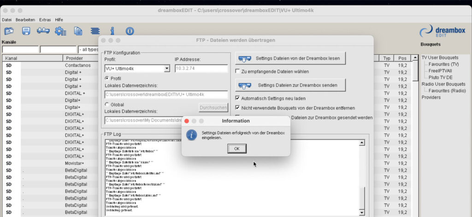Open the Extras menu

45,20
